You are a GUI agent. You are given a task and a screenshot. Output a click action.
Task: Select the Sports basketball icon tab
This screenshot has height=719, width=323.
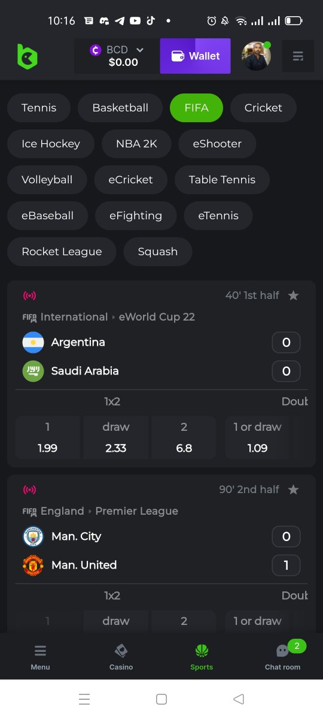[x=202, y=657]
